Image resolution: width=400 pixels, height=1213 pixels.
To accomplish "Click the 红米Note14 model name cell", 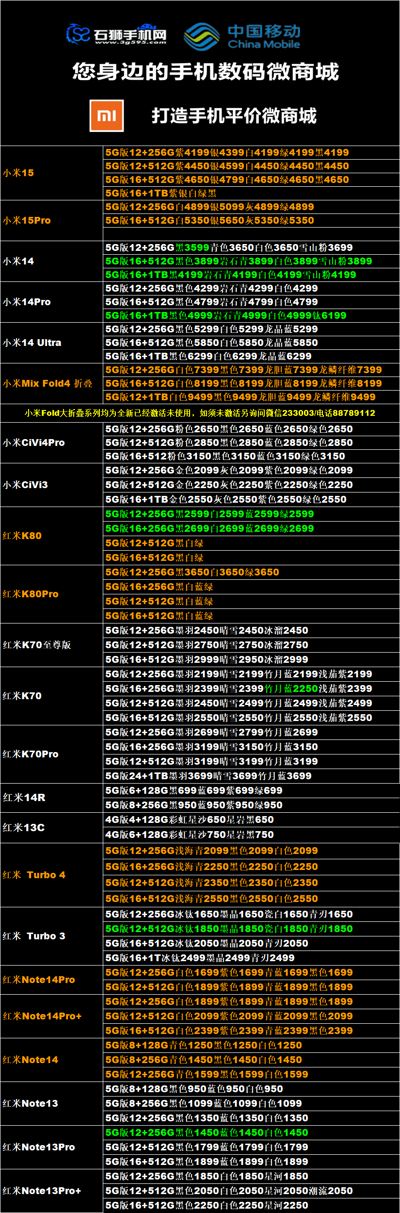I will pyautogui.click(x=52, y=1060).
